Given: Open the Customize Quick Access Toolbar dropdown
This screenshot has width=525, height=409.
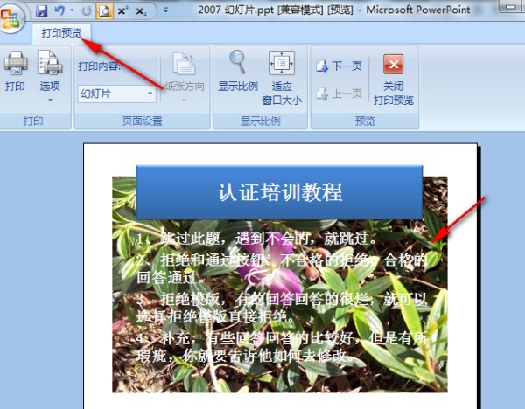Looking at the screenshot, I should click(x=165, y=10).
